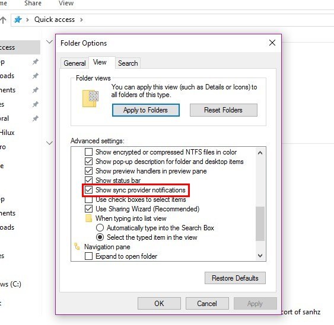Enable Expand to open folder checkbox
334x325 pixels.
[x=88, y=256]
